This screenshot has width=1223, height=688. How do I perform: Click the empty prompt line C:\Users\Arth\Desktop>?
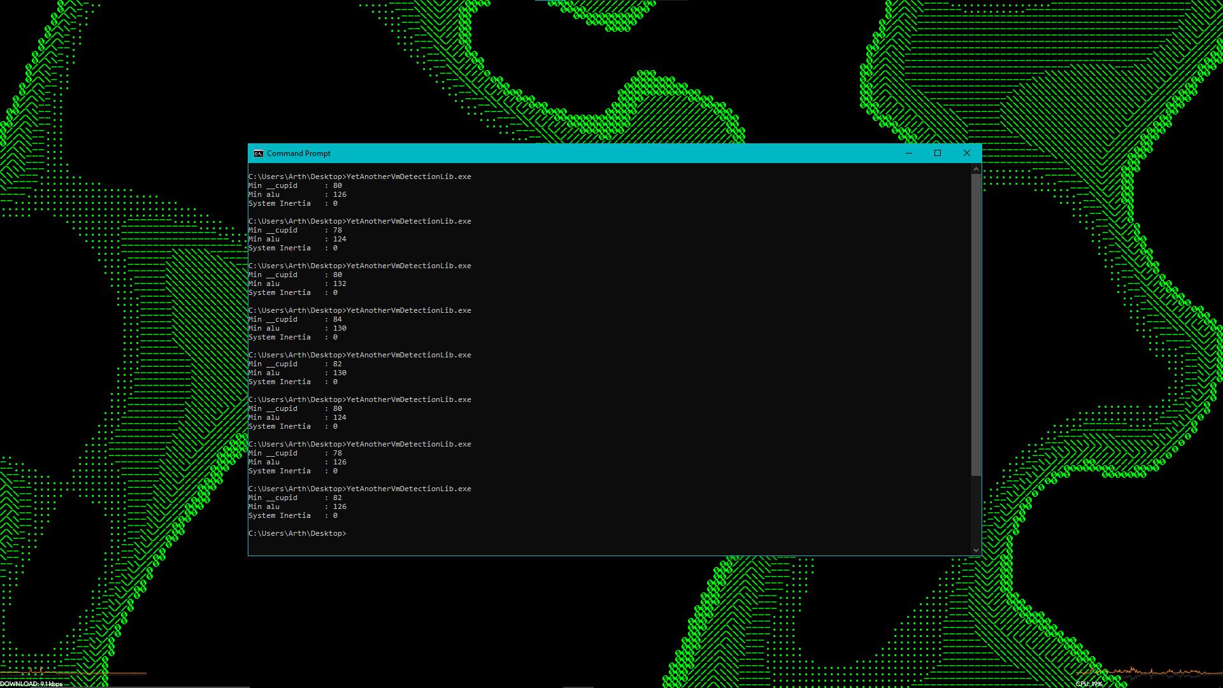pyautogui.click(x=297, y=534)
